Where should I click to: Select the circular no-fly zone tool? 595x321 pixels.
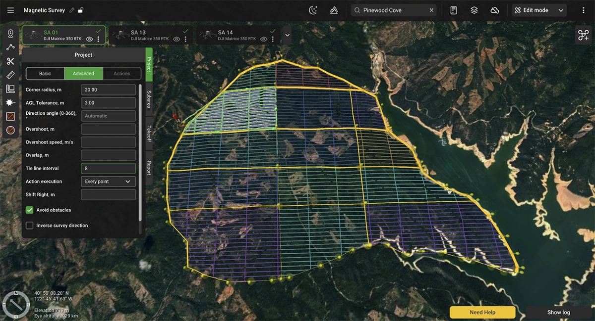tap(10, 130)
